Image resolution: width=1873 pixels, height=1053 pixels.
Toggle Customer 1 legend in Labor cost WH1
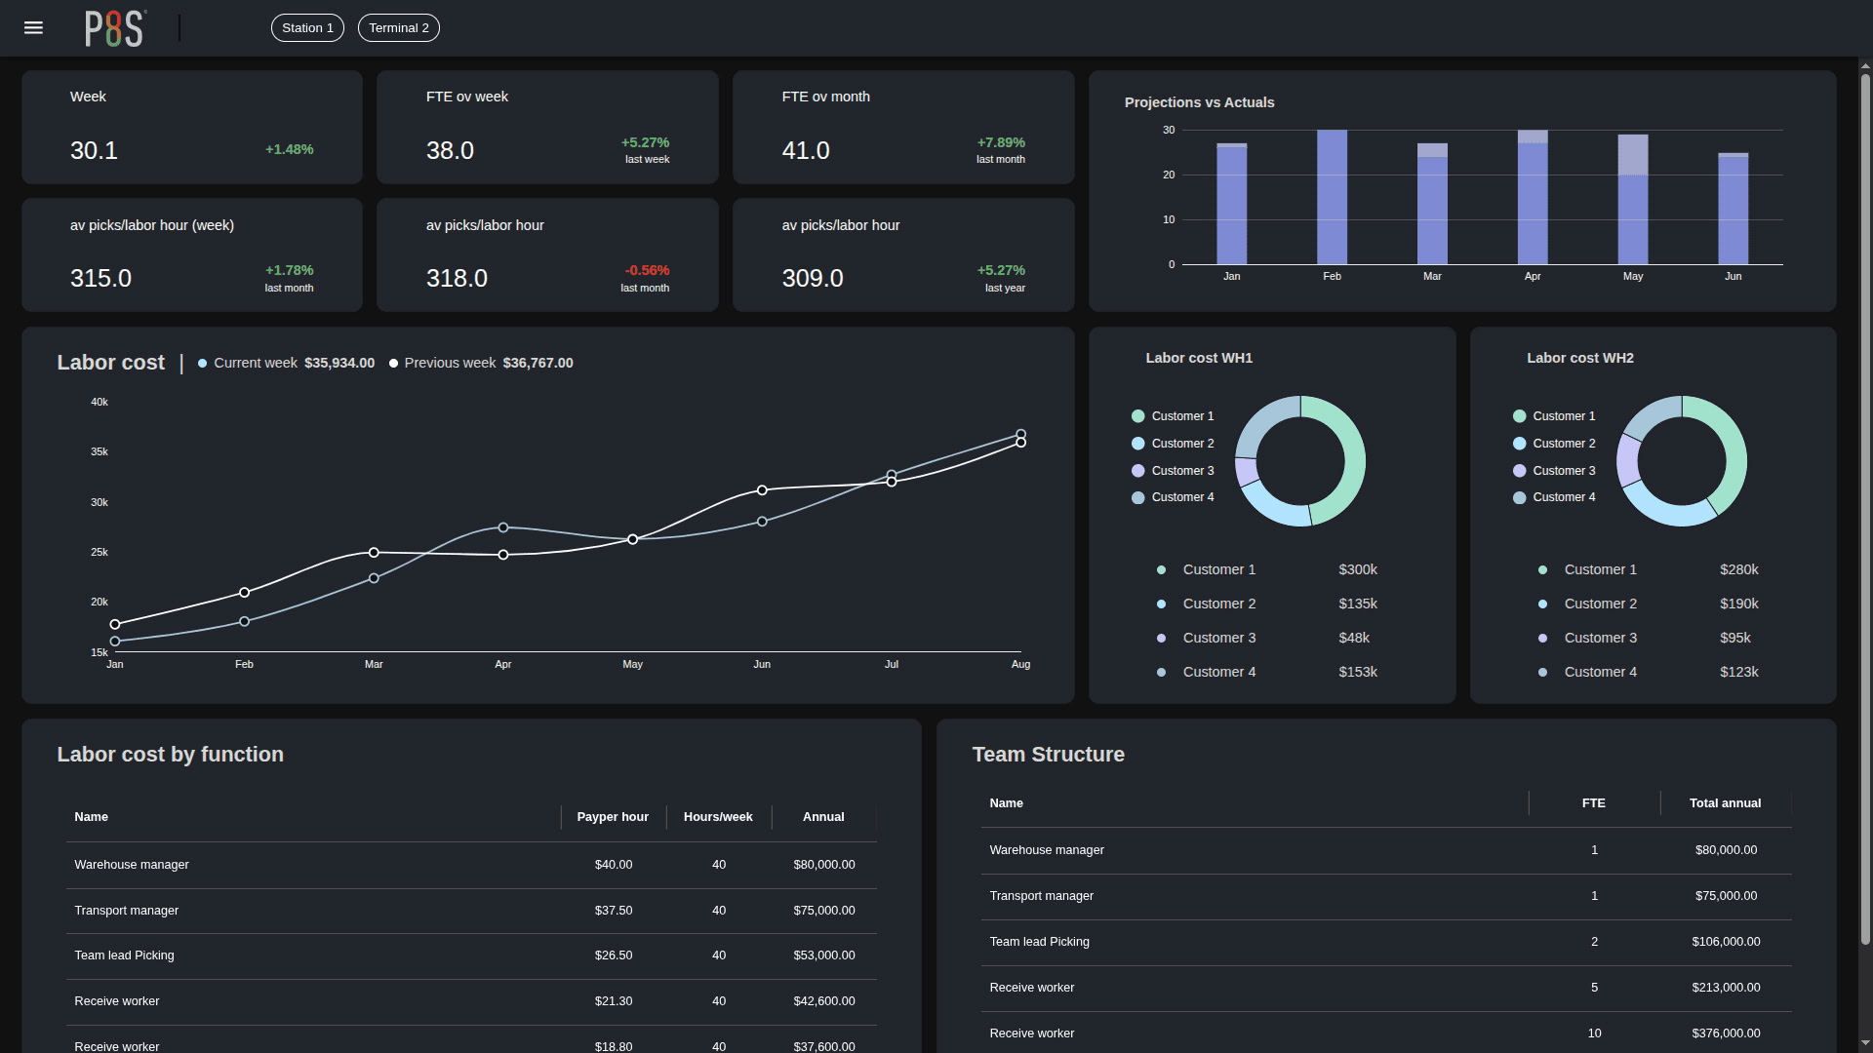tap(1173, 416)
